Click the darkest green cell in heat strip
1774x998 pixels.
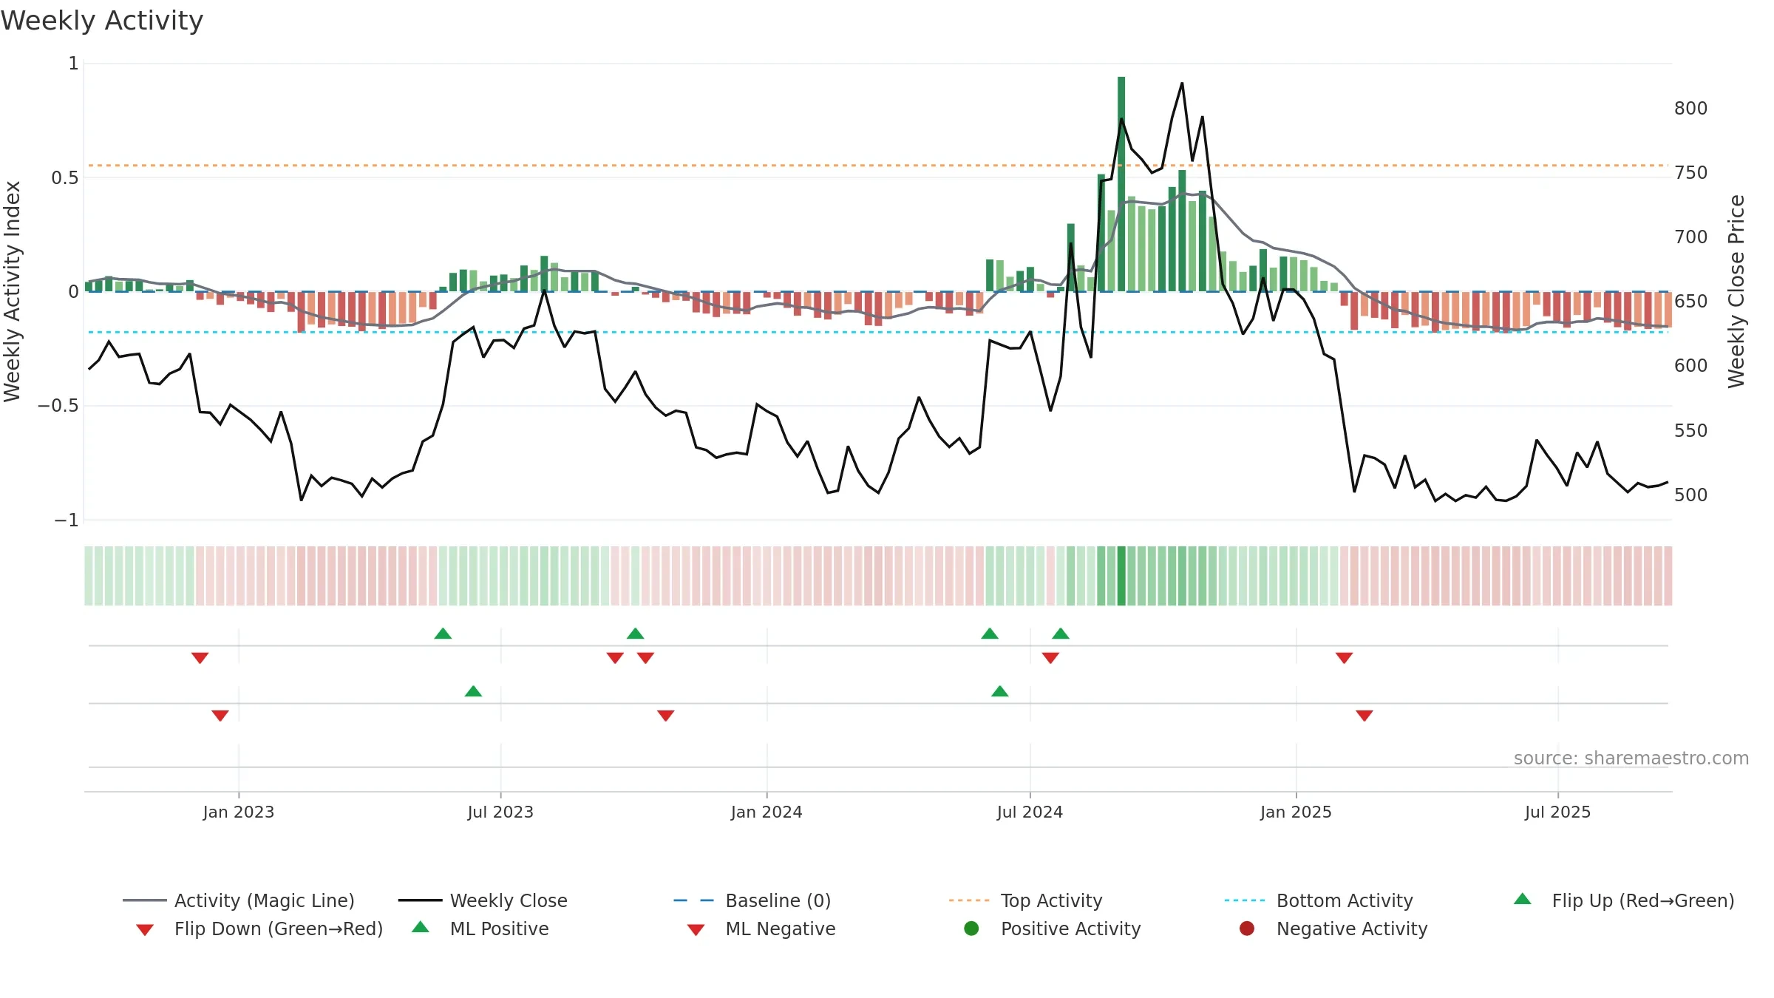coord(1121,576)
